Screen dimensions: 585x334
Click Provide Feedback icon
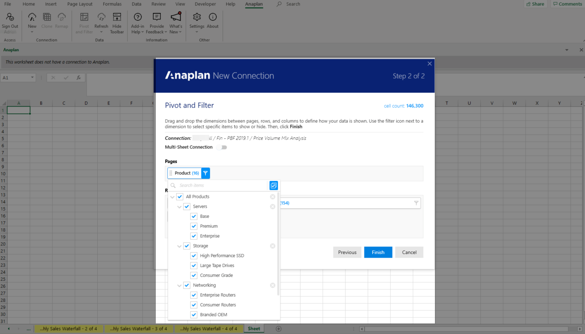coord(157,17)
